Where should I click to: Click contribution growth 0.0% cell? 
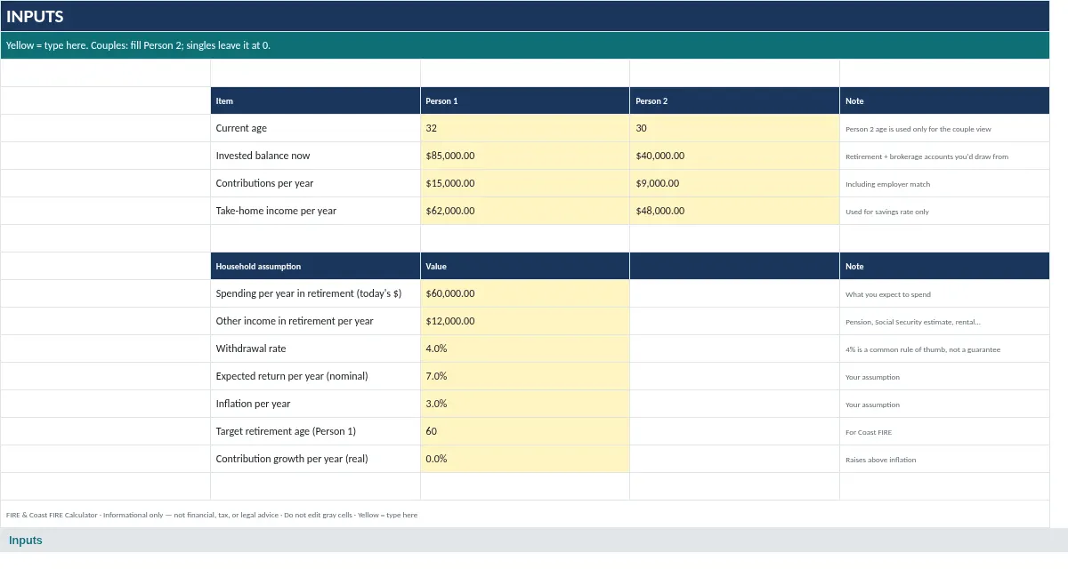coord(525,459)
